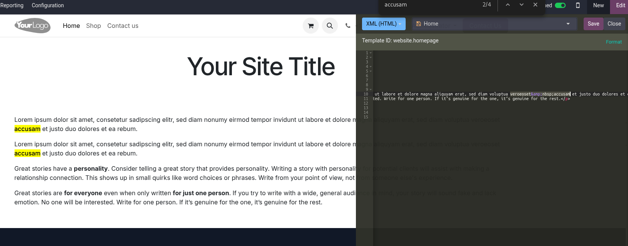Image resolution: width=628 pixels, height=246 pixels.
Task: Collapse code fold arrow on line 5
Action: 371,71
